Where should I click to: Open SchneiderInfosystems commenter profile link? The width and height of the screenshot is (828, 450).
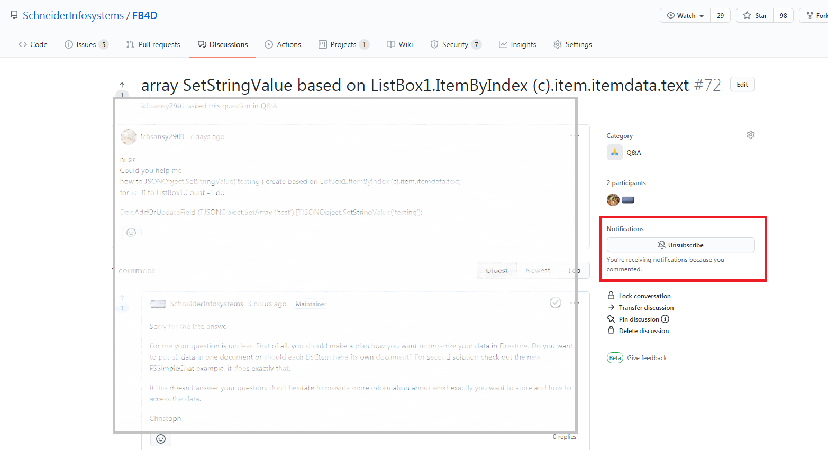tap(206, 304)
